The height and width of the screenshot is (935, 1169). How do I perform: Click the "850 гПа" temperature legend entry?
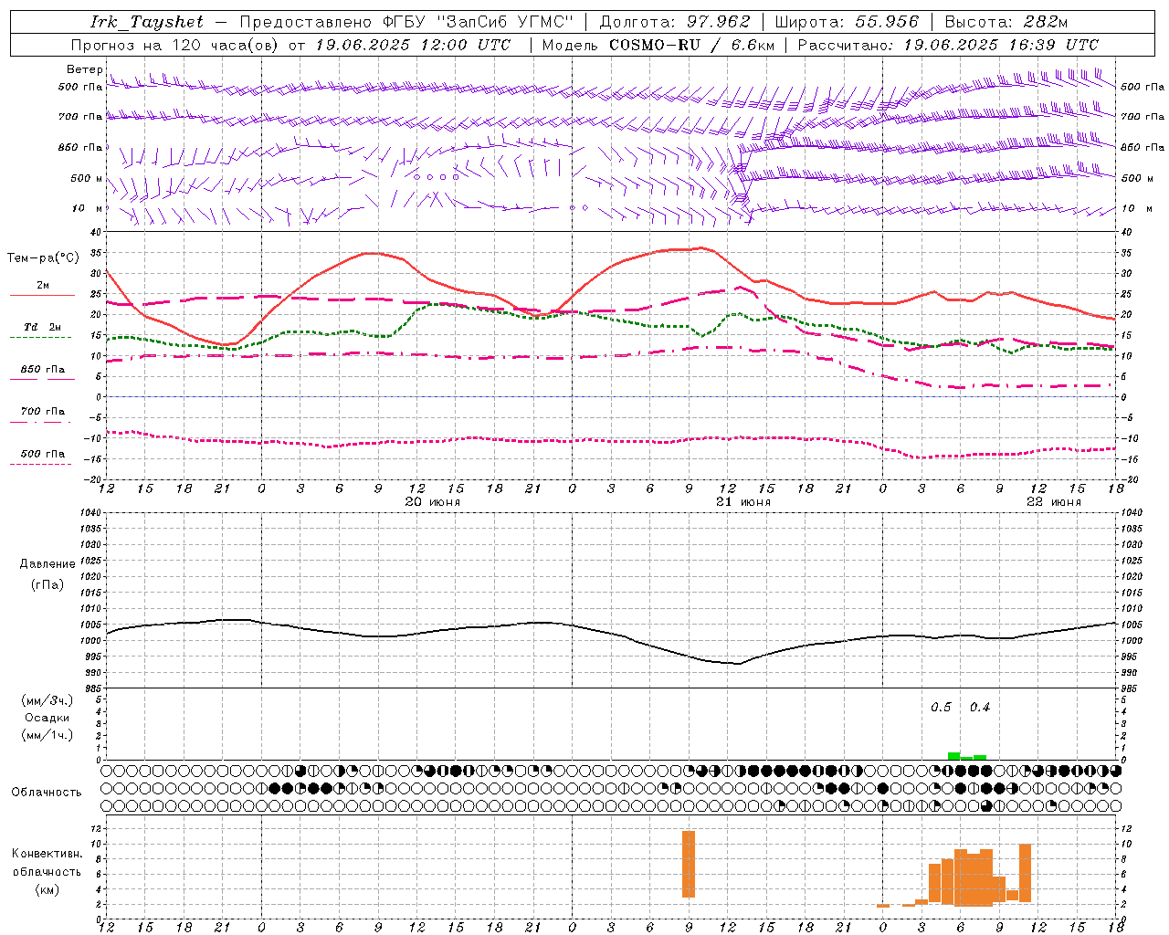43,370
